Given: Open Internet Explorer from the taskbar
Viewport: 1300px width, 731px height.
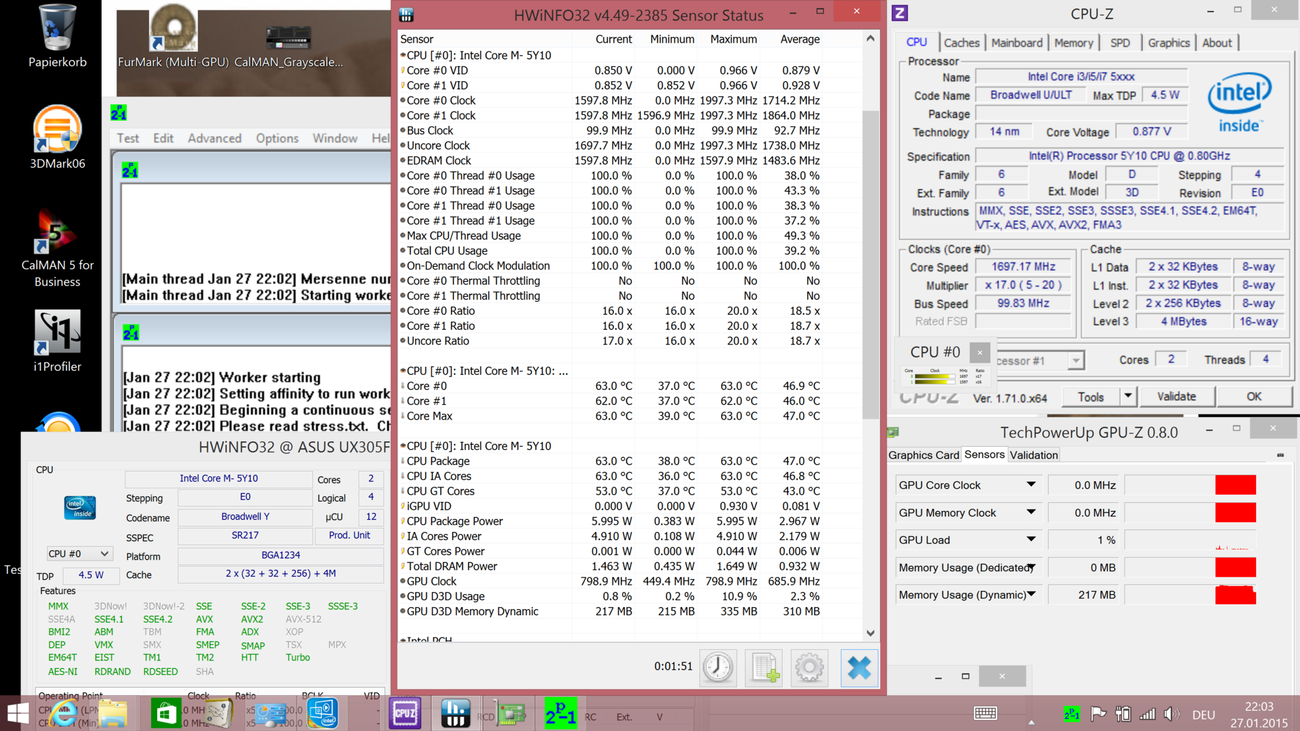Looking at the screenshot, I should point(64,713).
